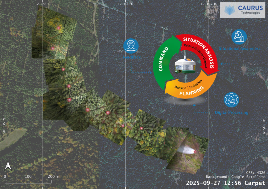Click the 12.195 longitude grid label
This screenshot has height=189, width=268.
pos(208,4)
